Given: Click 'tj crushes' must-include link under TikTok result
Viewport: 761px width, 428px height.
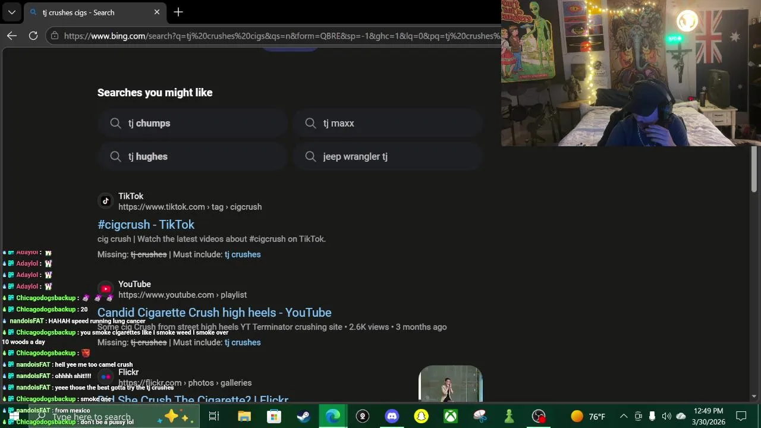Looking at the screenshot, I should (243, 254).
